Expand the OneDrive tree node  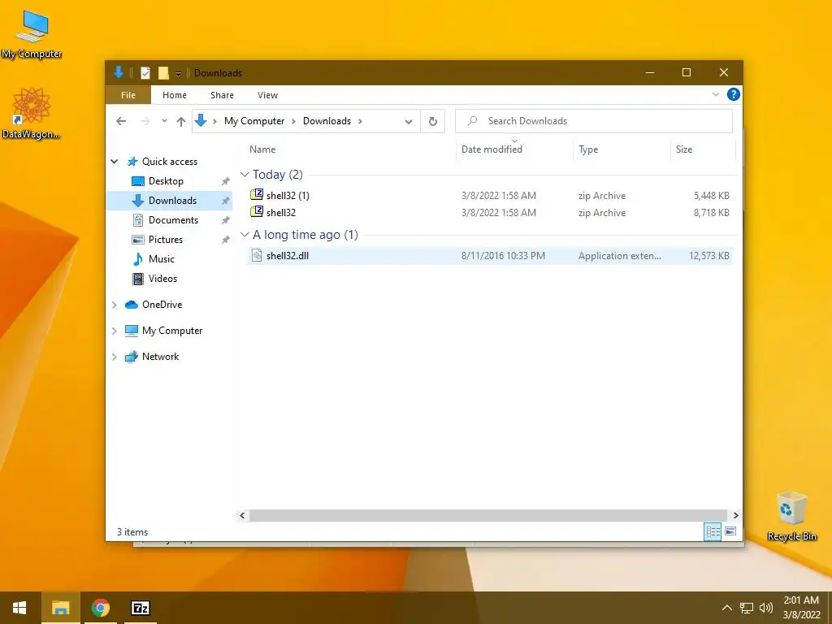(114, 305)
